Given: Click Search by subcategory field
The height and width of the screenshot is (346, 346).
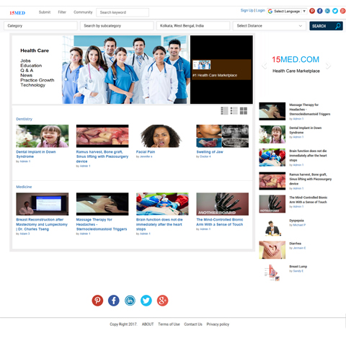Looking at the screenshot, I should tap(117, 26).
